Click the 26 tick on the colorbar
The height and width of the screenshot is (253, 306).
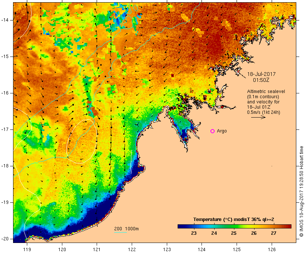pos(254,233)
